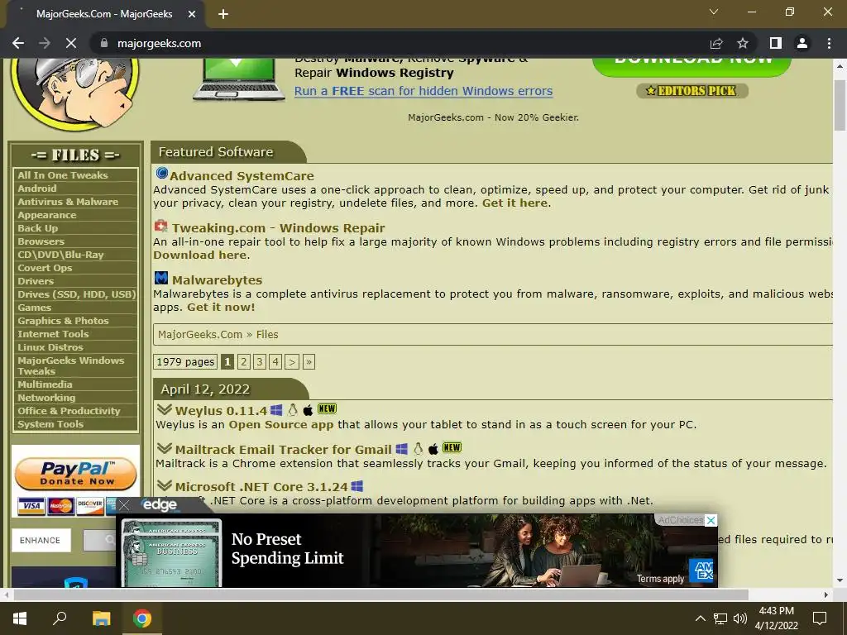Click PayPal Donate Now button
The image size is (847, 635).
pos(75,474)
